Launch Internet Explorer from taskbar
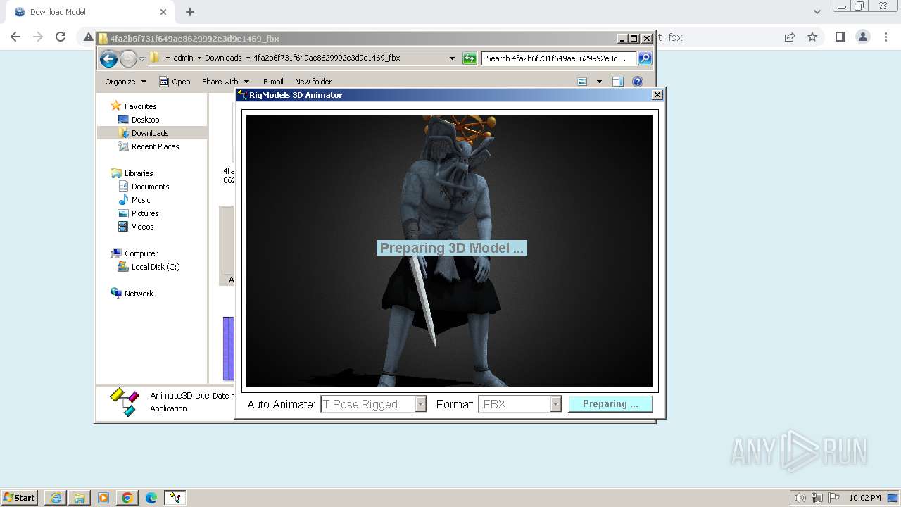The image size is (901, 507). (56, 498)
